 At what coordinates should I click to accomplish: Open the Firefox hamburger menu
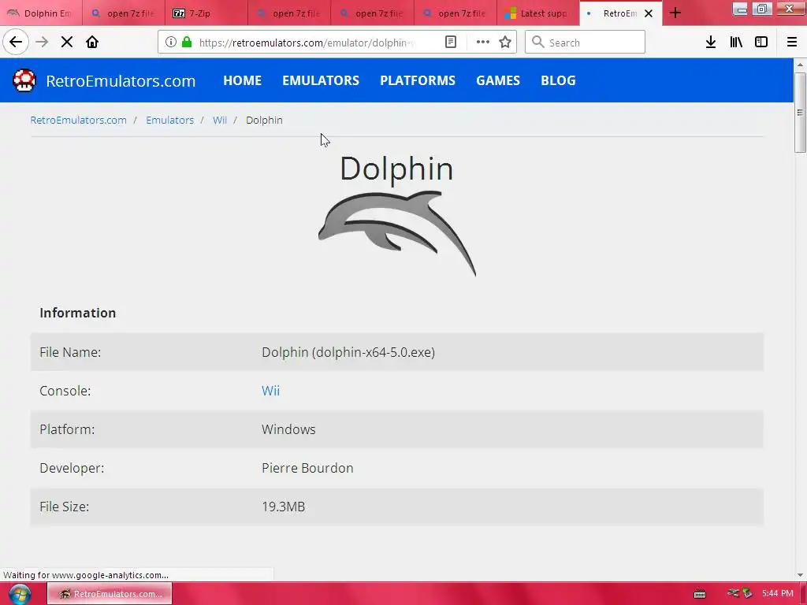click(x=792, y=43)
